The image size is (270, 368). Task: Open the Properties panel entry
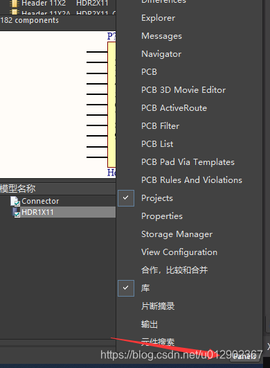(162, 216)
